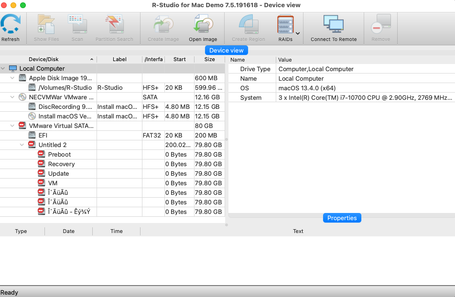
Task: Collapse the NECVMWar VMware node
Action: [12, 97]
